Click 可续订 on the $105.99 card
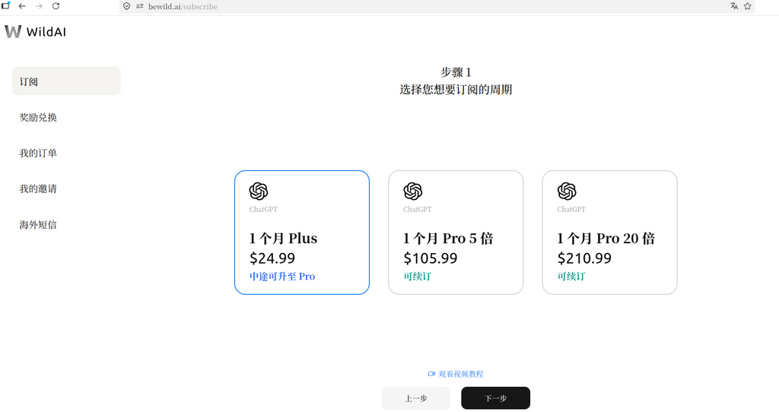 (x=418, y=277)
